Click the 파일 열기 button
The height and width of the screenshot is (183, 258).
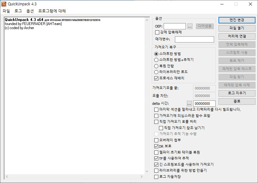point(237,28)
